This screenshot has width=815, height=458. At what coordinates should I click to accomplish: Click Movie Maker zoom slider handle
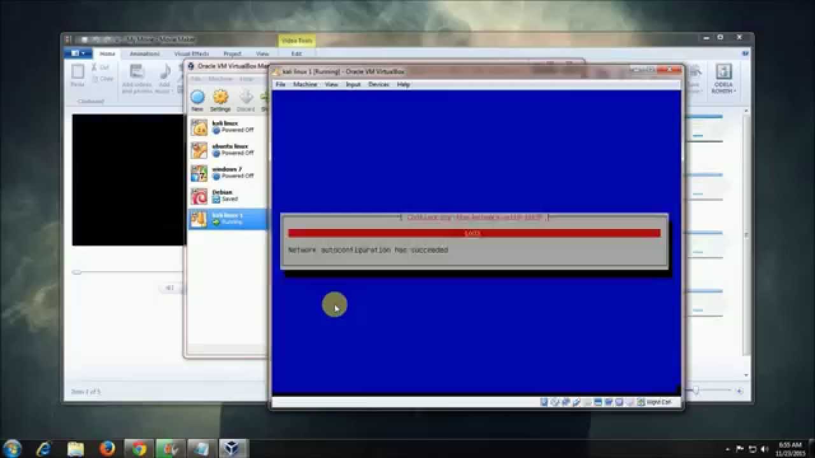[696, 391]
